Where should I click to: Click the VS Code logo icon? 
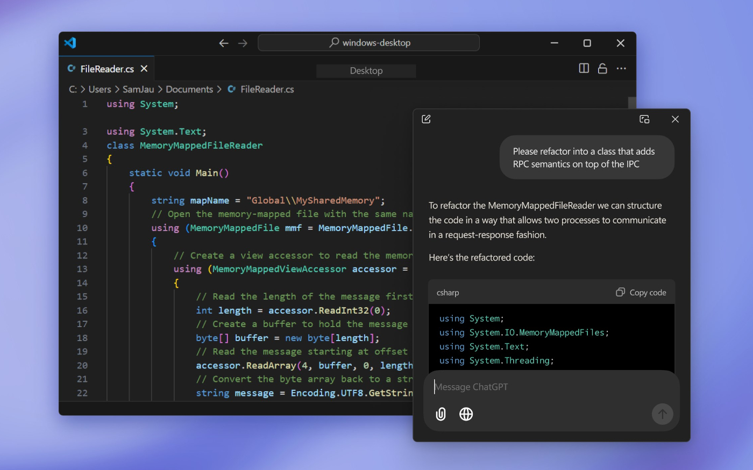click(70, 43)
